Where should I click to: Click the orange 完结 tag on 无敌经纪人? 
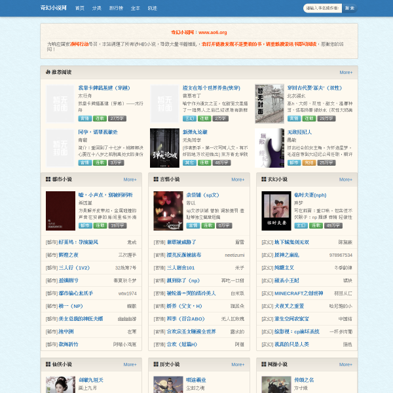(309, 162)
